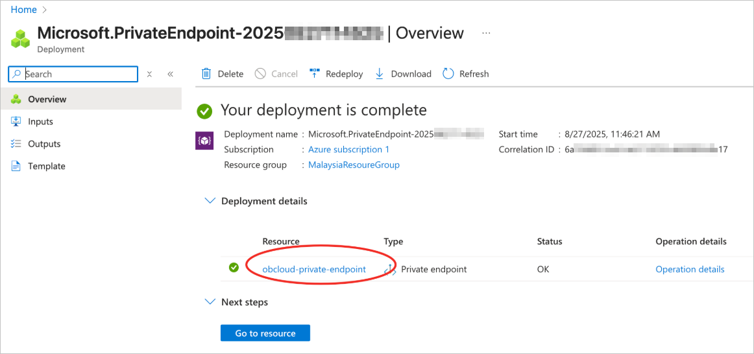The height and width of the screenshot is (354, 754).
Task: Open the ellipsis more options menu
Action: click(486, 33)
